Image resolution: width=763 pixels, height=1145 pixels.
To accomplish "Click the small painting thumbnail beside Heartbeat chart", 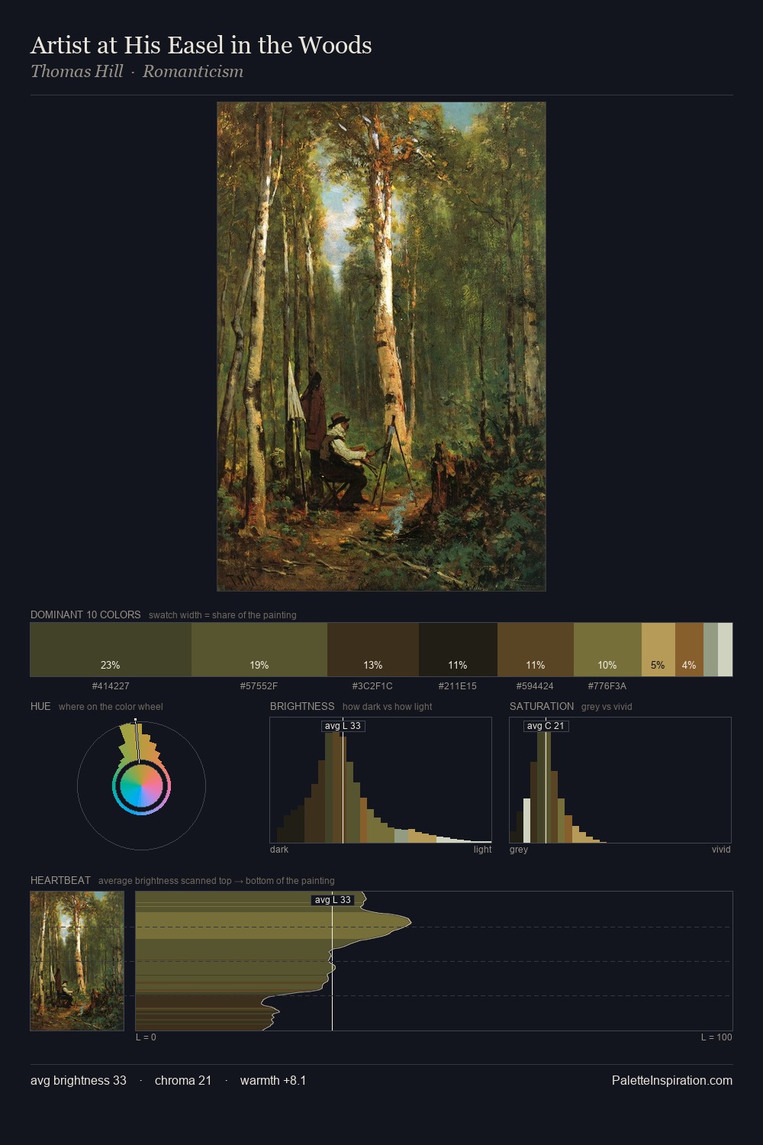I will (x=77, y=961).
